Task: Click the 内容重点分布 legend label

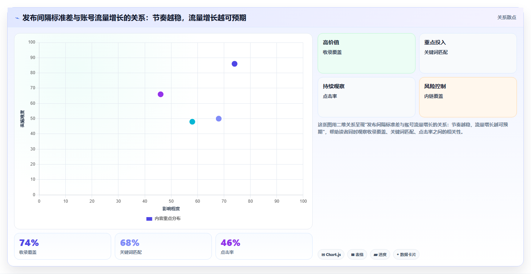Action: (x=167, y=219)
